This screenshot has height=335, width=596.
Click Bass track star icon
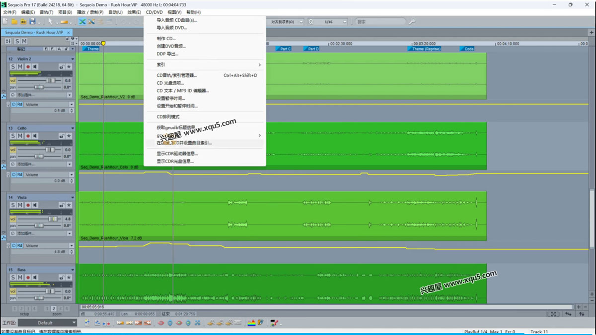point(69,278)
